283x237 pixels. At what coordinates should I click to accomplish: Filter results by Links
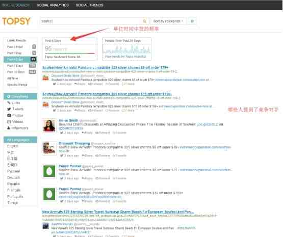pyautogui.click(x=14, y=102)
